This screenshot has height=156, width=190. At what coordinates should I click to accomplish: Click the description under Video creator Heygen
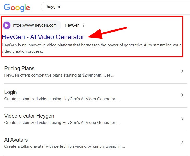point(62,123)
